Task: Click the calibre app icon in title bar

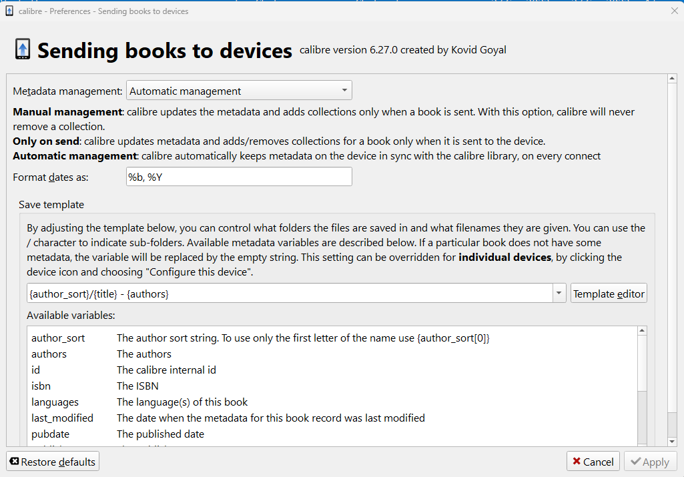Action: [9, 11]
